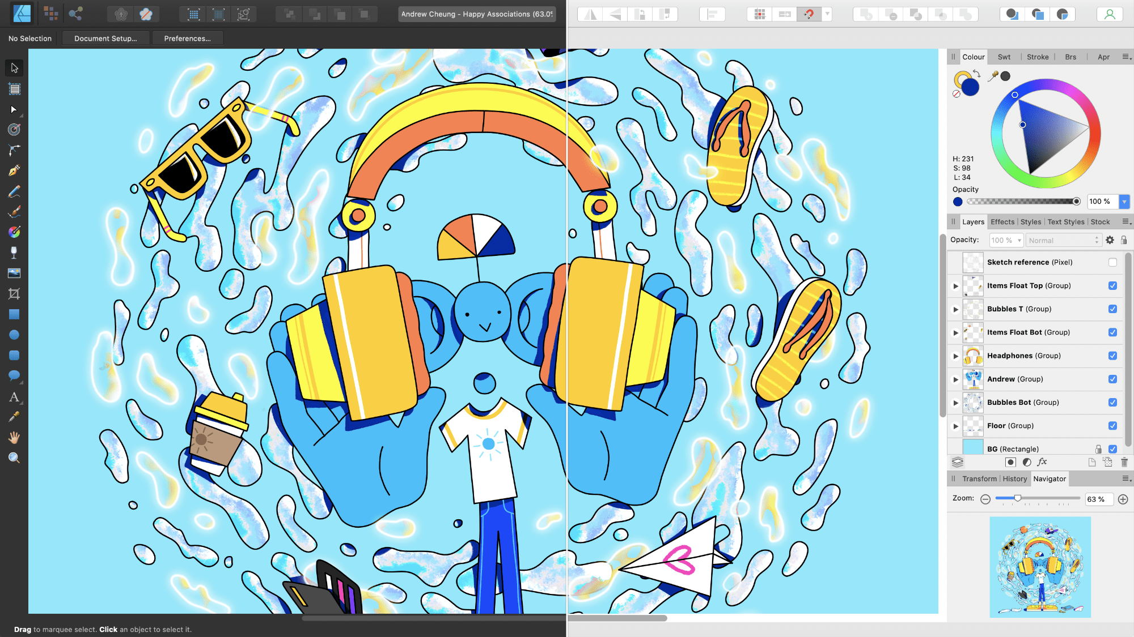Click the Preferences button
Screen dimensions: 1134x637
point(187,37)
